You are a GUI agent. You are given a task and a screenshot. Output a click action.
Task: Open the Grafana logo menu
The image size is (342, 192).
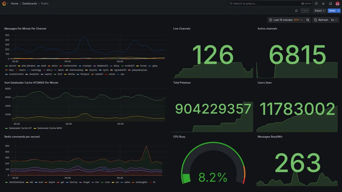[x=4, y=3]
